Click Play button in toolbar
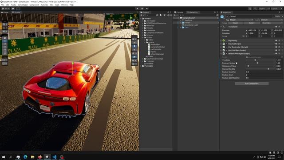The height and width of the screenshot is (160, 284). 137,8
